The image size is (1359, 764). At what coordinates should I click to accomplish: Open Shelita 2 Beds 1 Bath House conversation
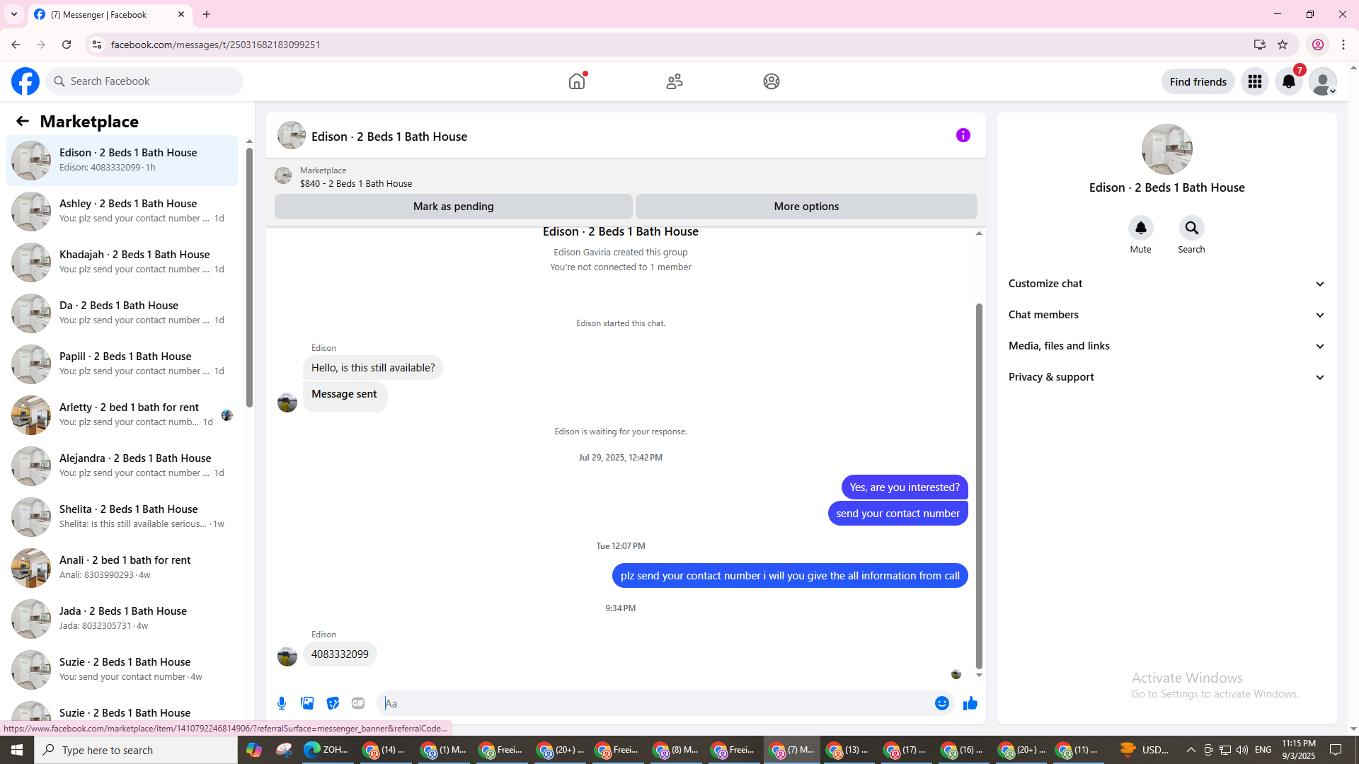[122, 516]
